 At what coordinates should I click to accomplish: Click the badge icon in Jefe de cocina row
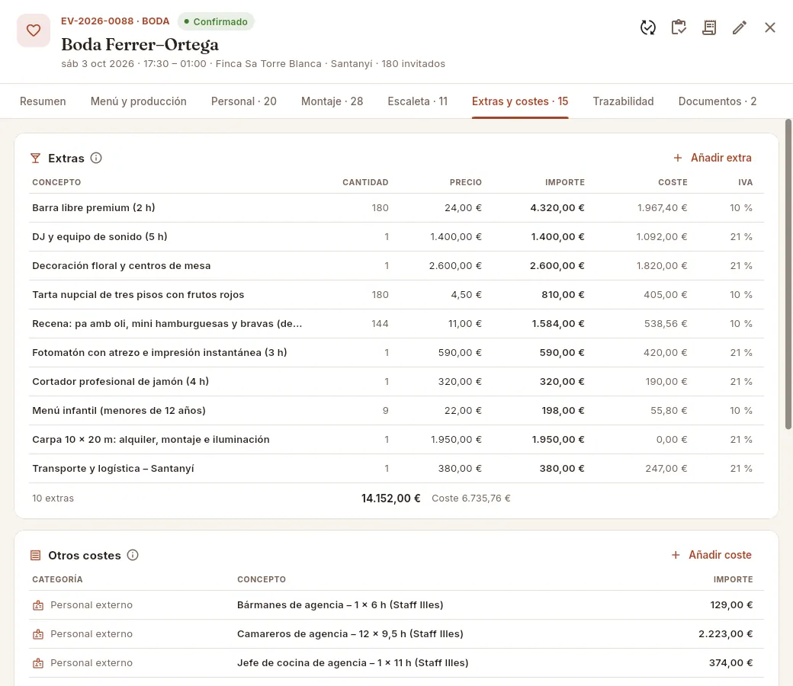(38, 662)
